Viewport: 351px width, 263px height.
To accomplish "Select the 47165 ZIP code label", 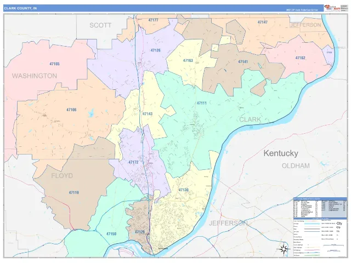I will 54,64.
